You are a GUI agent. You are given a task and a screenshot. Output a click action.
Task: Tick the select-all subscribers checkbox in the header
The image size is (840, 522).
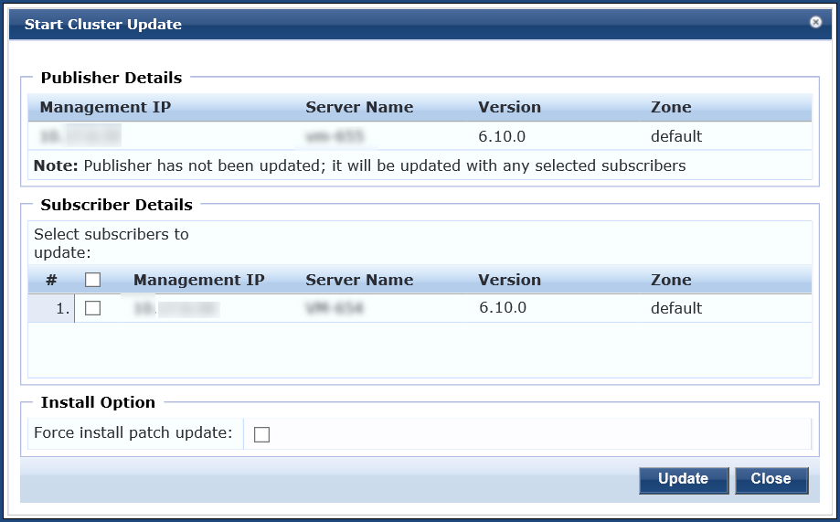tap(92, 280)
